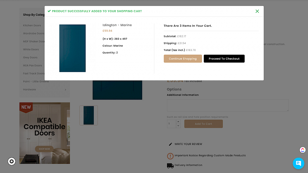Click the warning icon for custom products notice
This screenshot has width=308, height=173.
point(170,156)
